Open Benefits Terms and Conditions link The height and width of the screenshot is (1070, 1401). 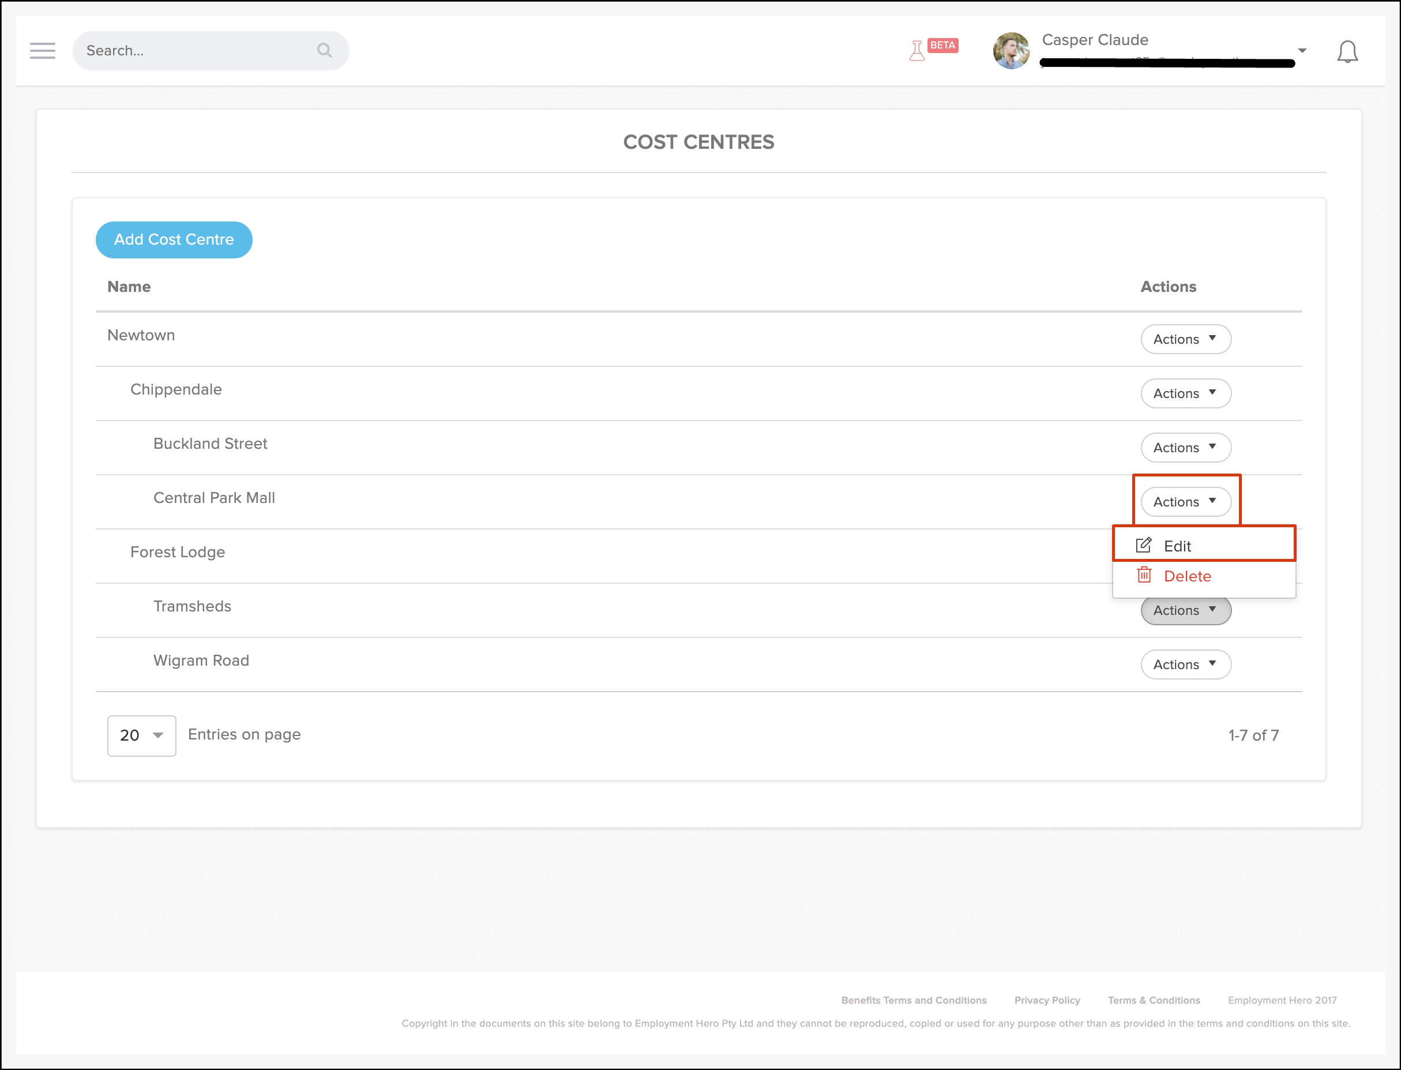pos(913,1000)
